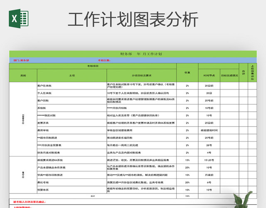266x208 pixels.
Task: Click the 6号 time node cell
Action: pyautogui.click(x=209, y=182)
